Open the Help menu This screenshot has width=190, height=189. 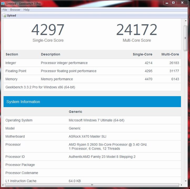[x=27, y=10]
